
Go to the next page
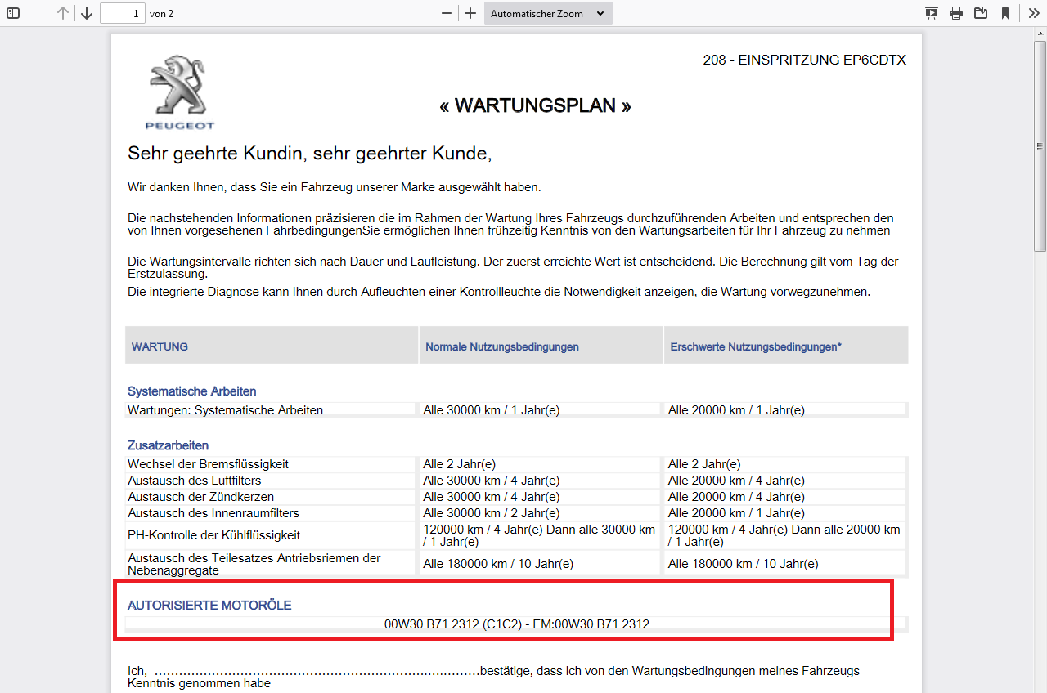pos(87,13)
